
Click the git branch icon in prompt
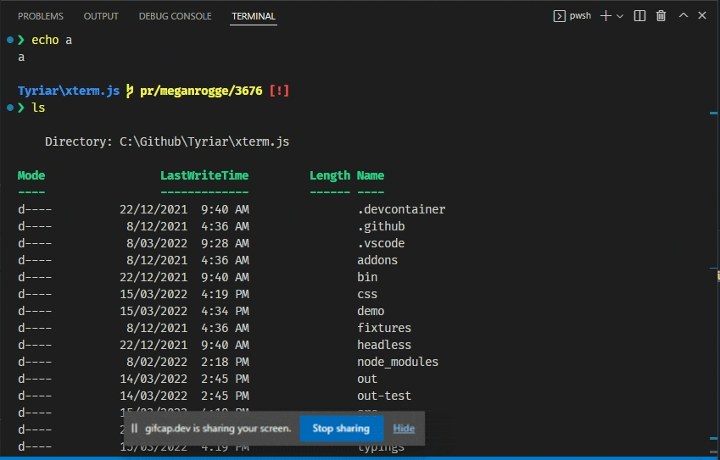pyautogui.click(x=130, y=91)
